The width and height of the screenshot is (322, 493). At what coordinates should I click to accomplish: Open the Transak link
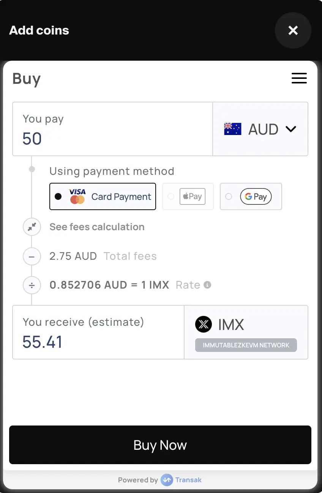point(188,480)
